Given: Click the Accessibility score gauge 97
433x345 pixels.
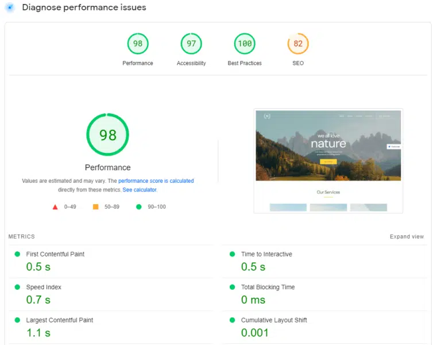Looking at the screenshot, I should [191, 44].
